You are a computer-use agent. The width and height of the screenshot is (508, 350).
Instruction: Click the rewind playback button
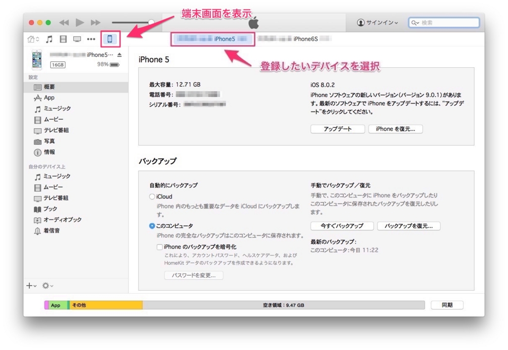pos(64,23)
